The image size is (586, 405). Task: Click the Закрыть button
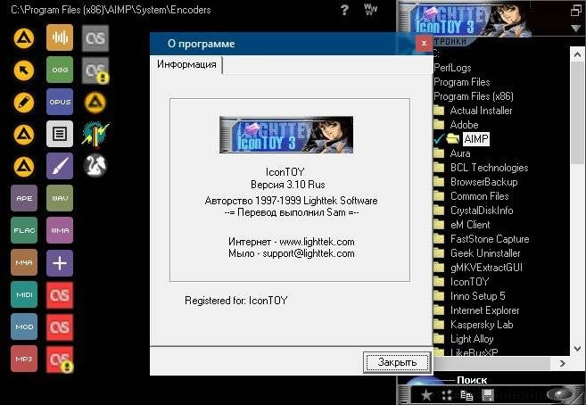[397, 362]
